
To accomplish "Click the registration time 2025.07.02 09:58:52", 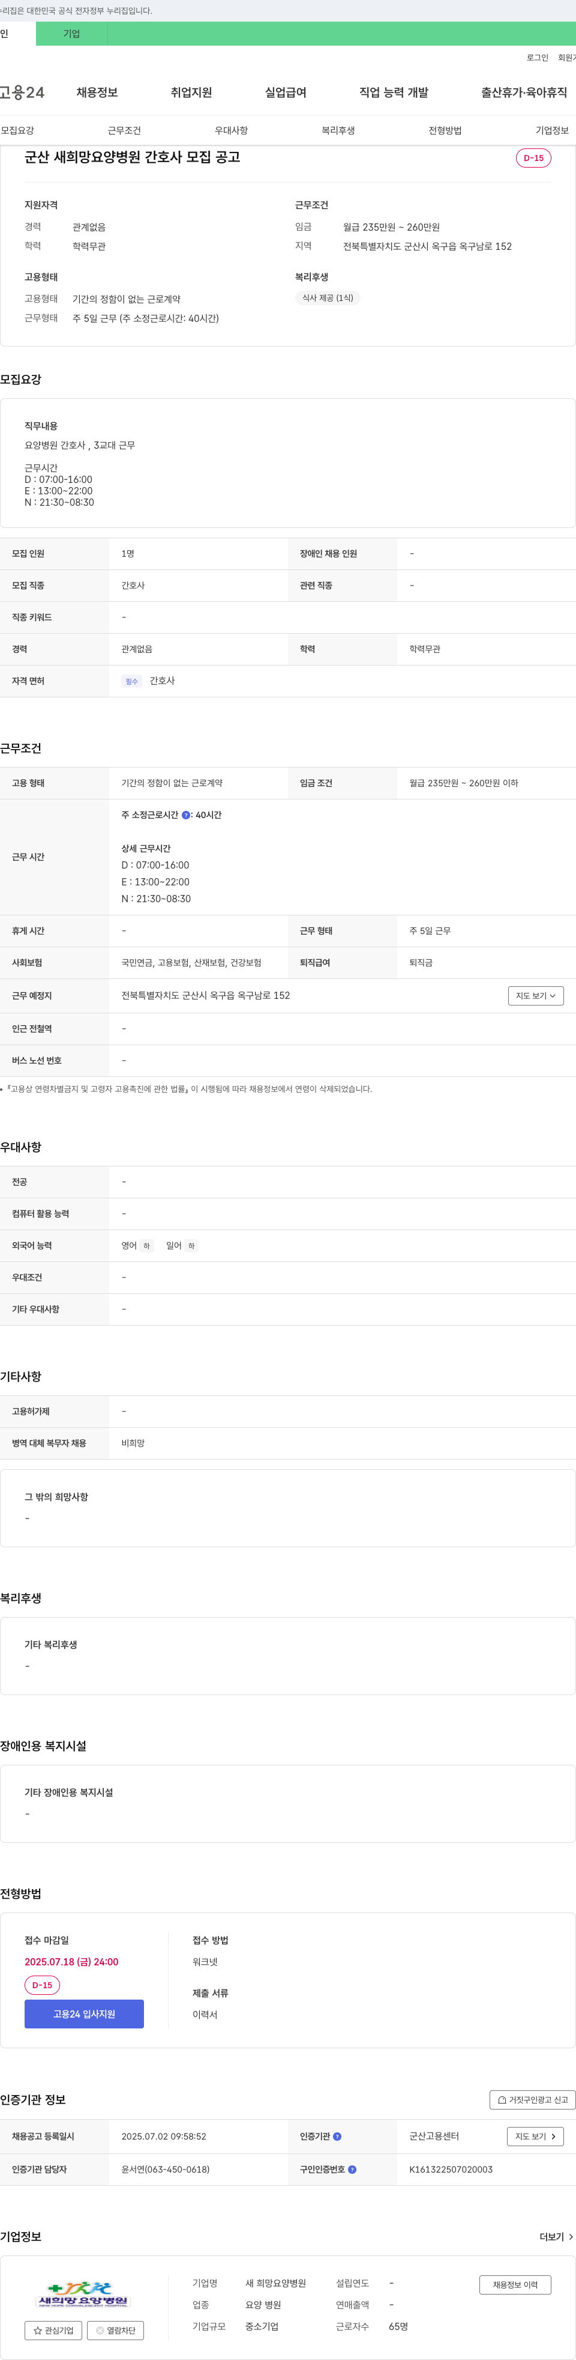I will (x=164, y=2135).
